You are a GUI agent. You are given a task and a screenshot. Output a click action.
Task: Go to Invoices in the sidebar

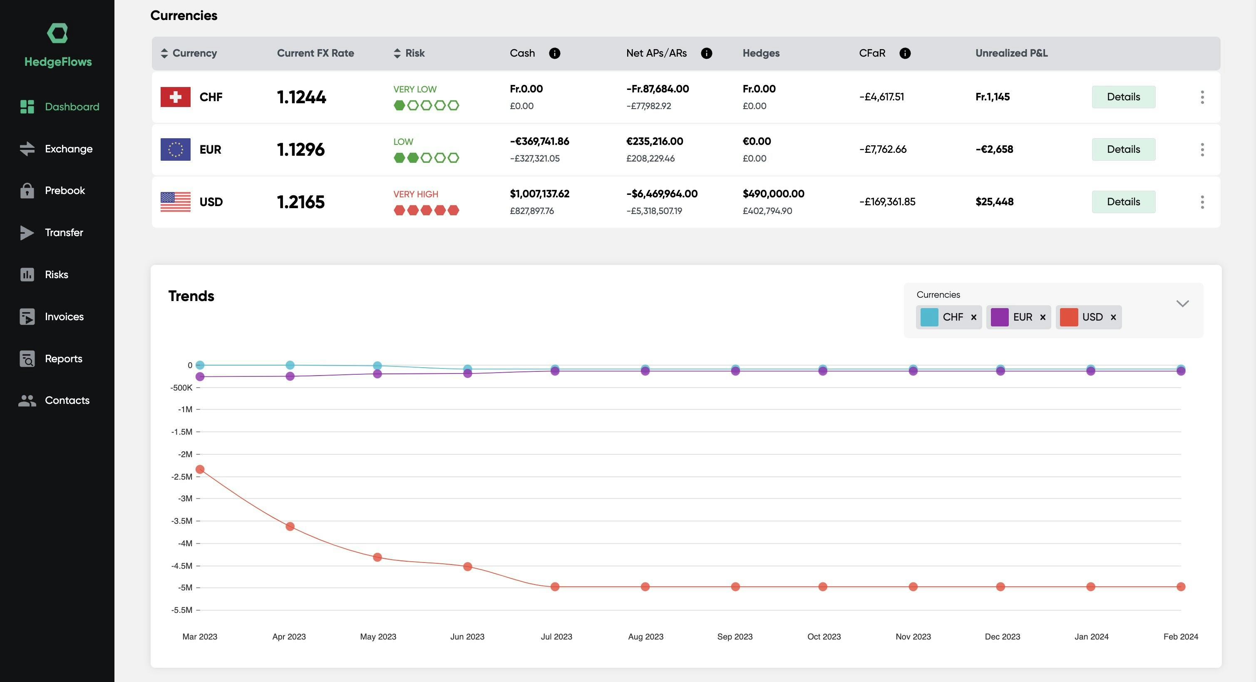(64, 316)
